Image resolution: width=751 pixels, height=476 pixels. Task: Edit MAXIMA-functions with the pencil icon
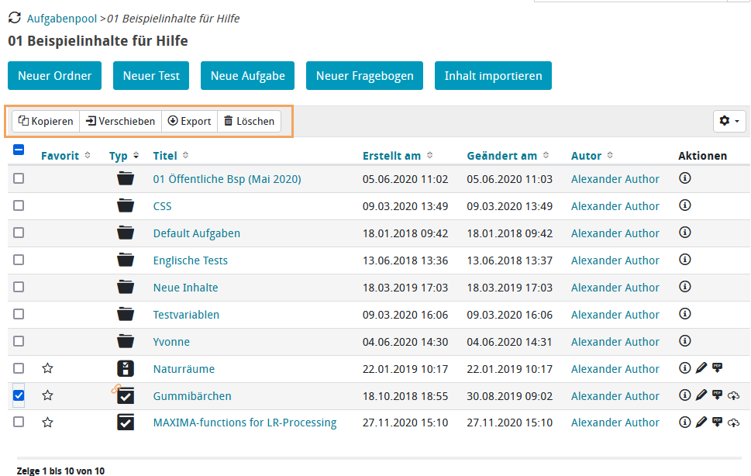(701, 422)
